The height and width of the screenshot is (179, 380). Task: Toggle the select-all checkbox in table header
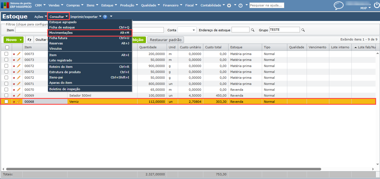click(x=7, y=47)
